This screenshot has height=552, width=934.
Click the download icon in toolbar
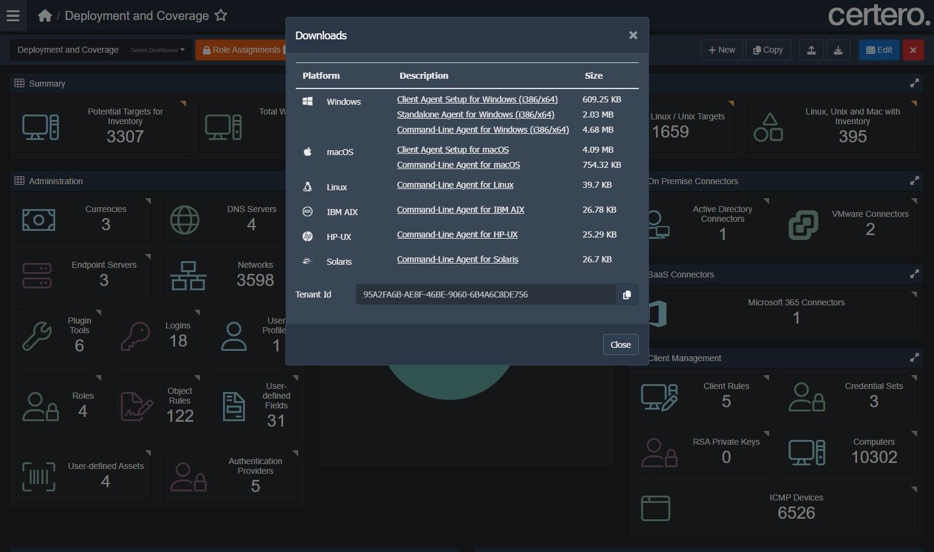838,50
